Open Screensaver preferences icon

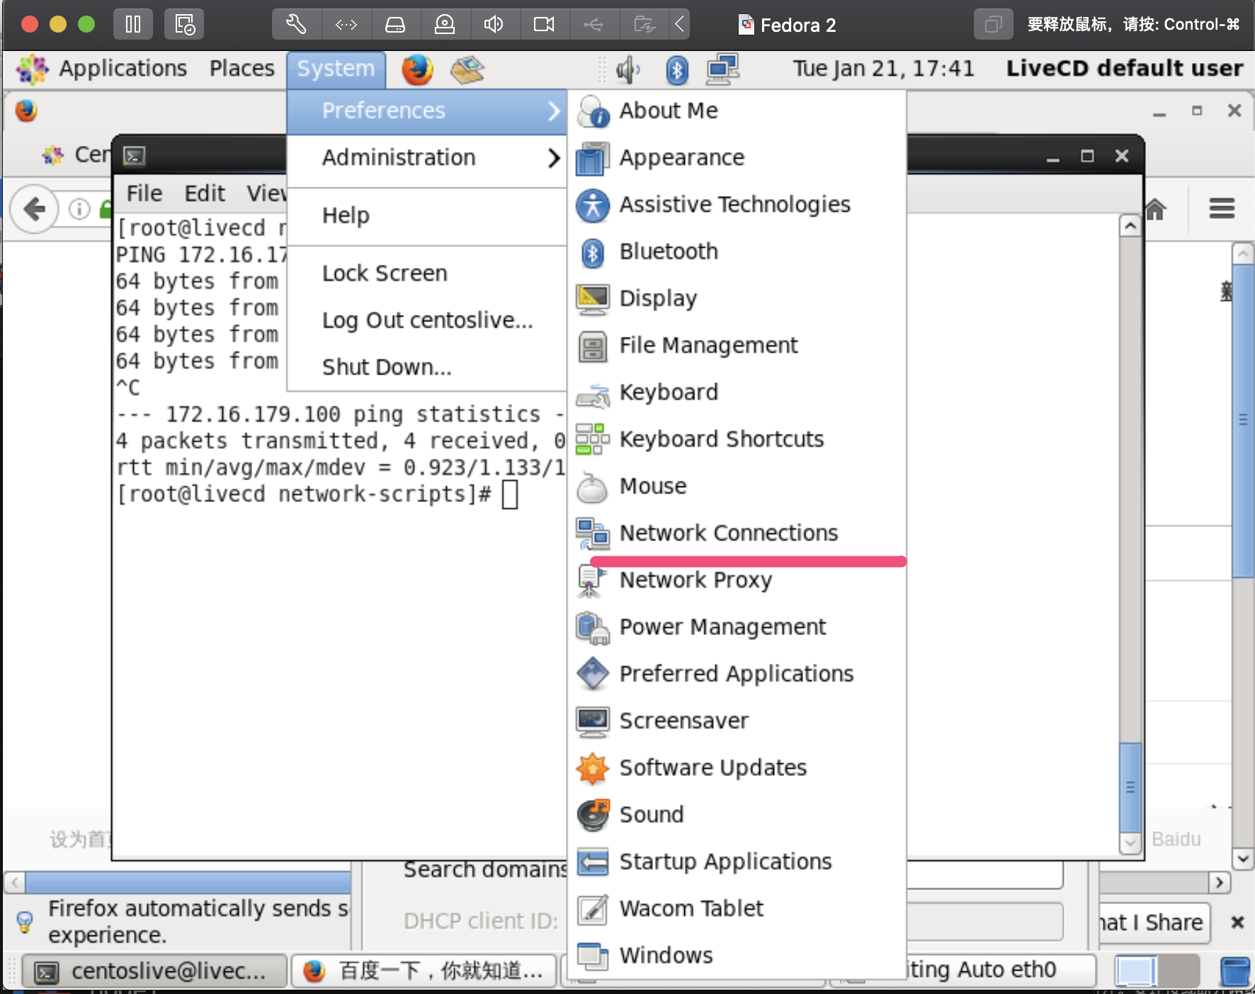[x=593, y=721]
